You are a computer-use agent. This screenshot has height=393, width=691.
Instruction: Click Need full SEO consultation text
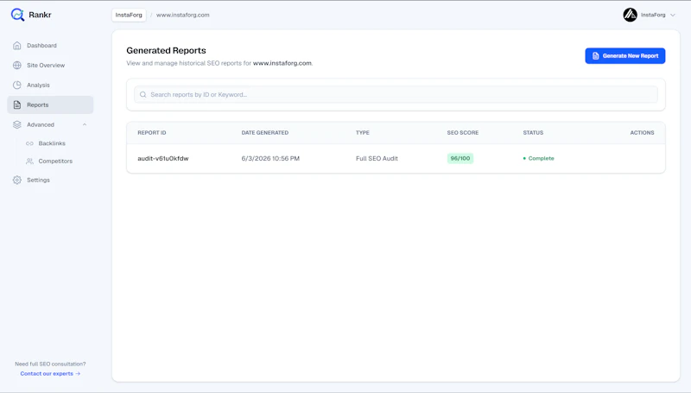click(x=50, y=364)
